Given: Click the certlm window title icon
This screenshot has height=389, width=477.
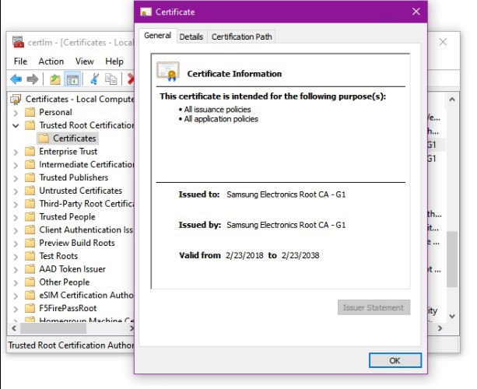Looking at the screenshot, I should click(18, 42).
